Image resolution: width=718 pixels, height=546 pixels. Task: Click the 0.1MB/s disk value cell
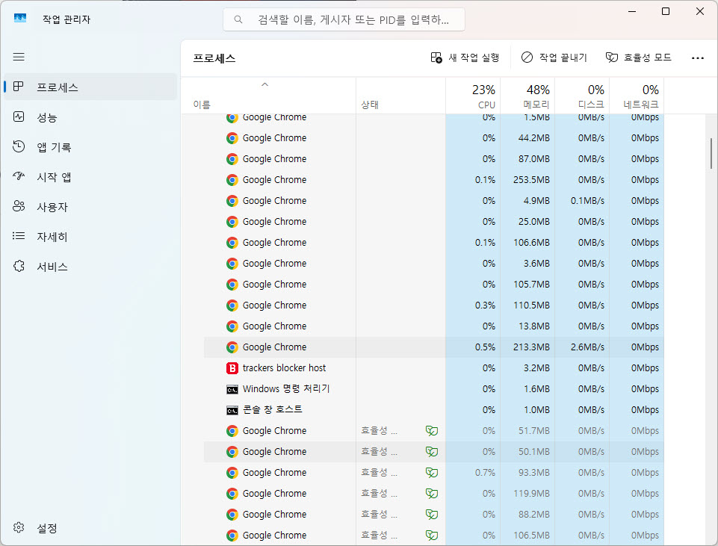pyautogui.click(x=582, y=200)
